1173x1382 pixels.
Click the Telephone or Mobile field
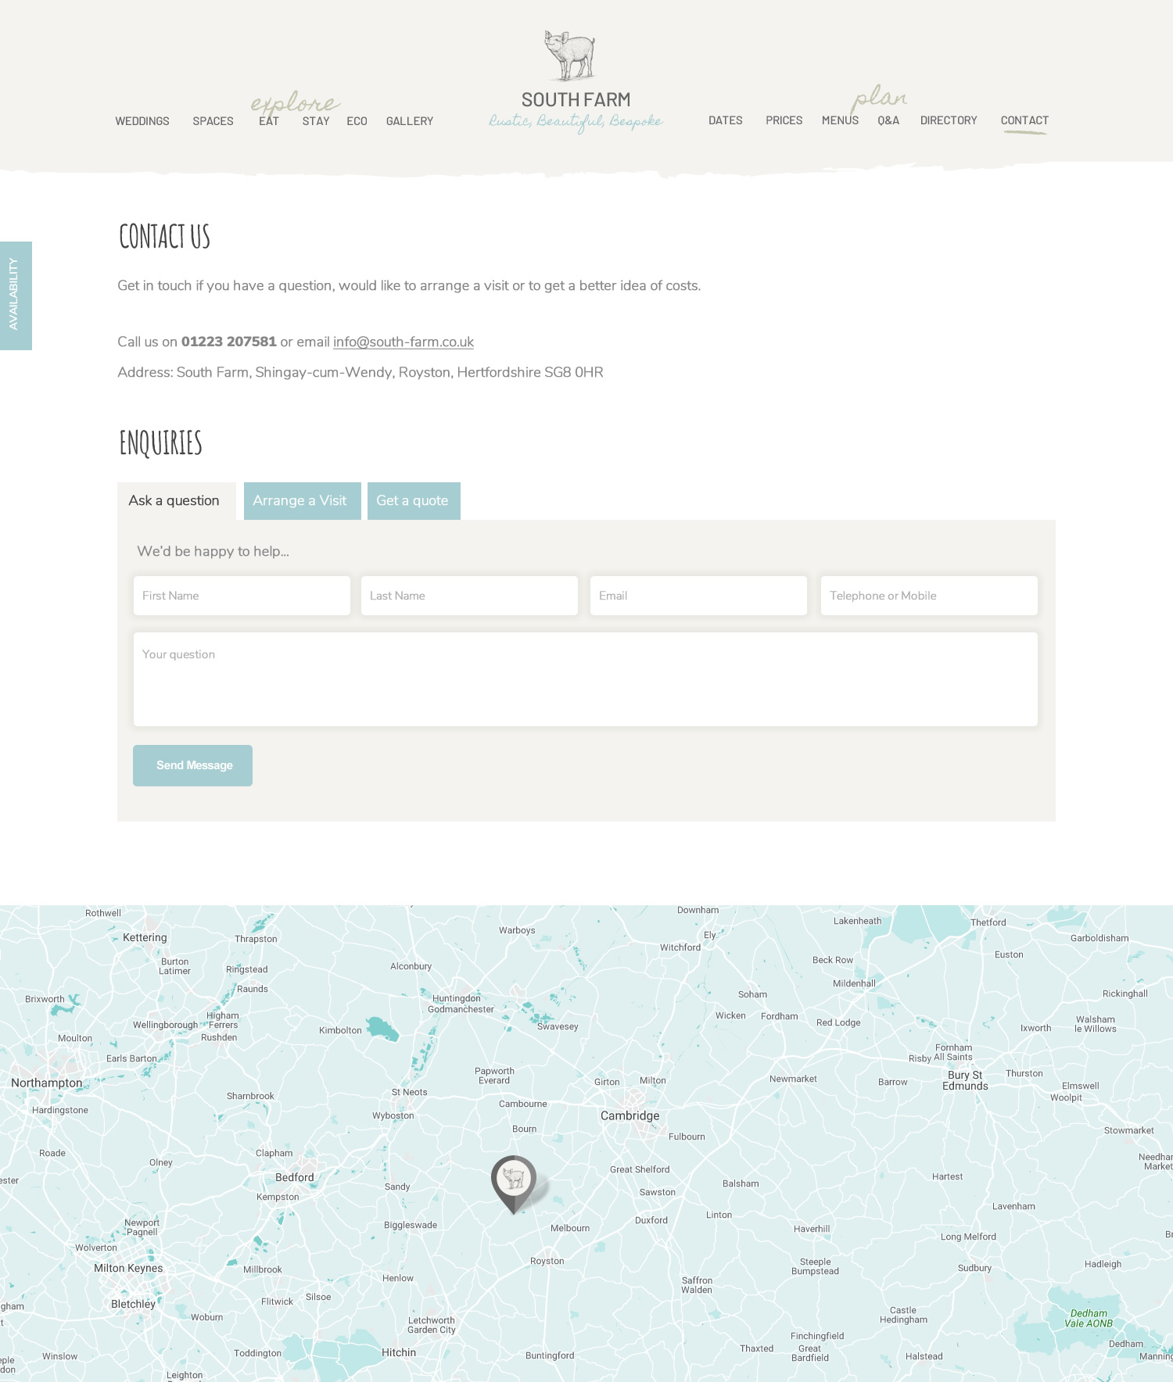point(929,596)
